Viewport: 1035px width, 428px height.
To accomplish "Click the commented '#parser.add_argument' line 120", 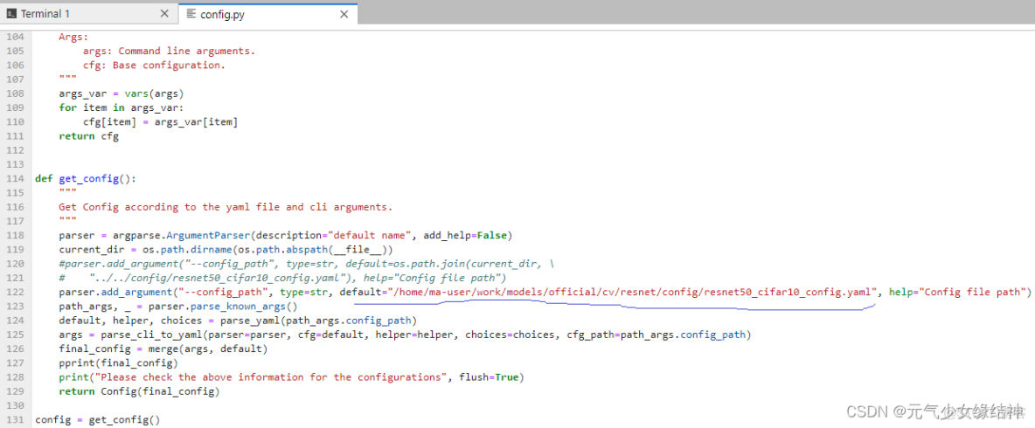I will [307, 264].
